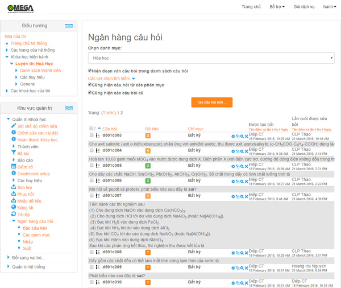Click the funnel icon beside Bộ lọc
The width and height of the screenshot is (341, 288).
point(14,153)
